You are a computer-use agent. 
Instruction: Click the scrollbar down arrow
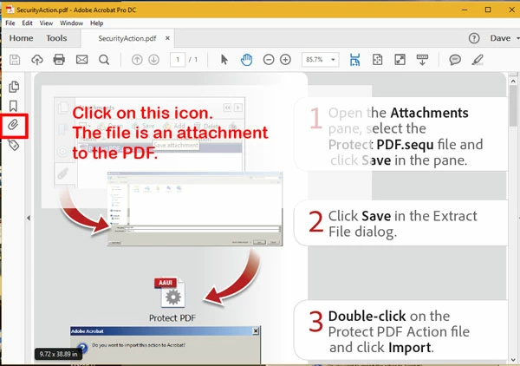[513, 360]
